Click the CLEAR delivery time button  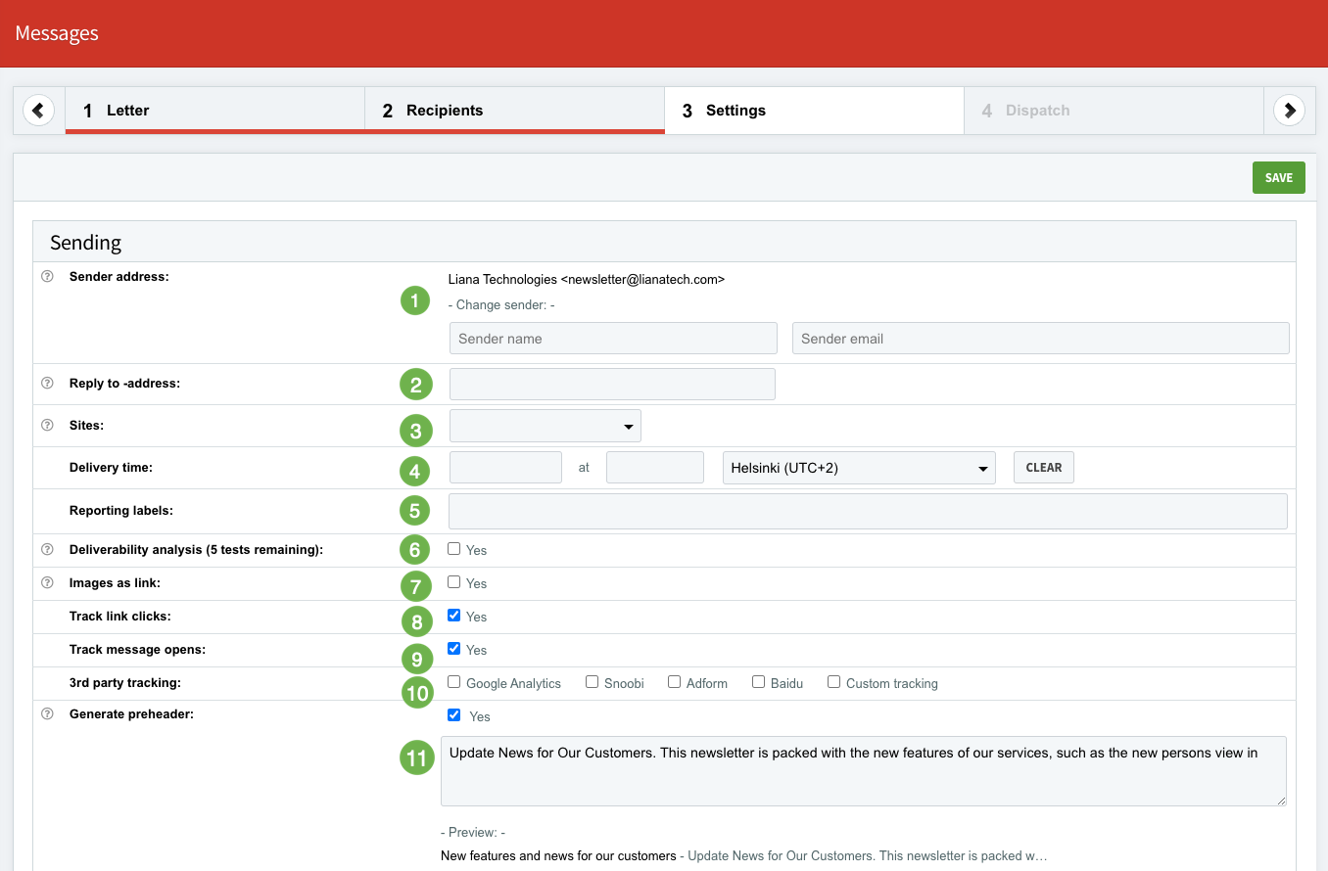coord(1044,468)
